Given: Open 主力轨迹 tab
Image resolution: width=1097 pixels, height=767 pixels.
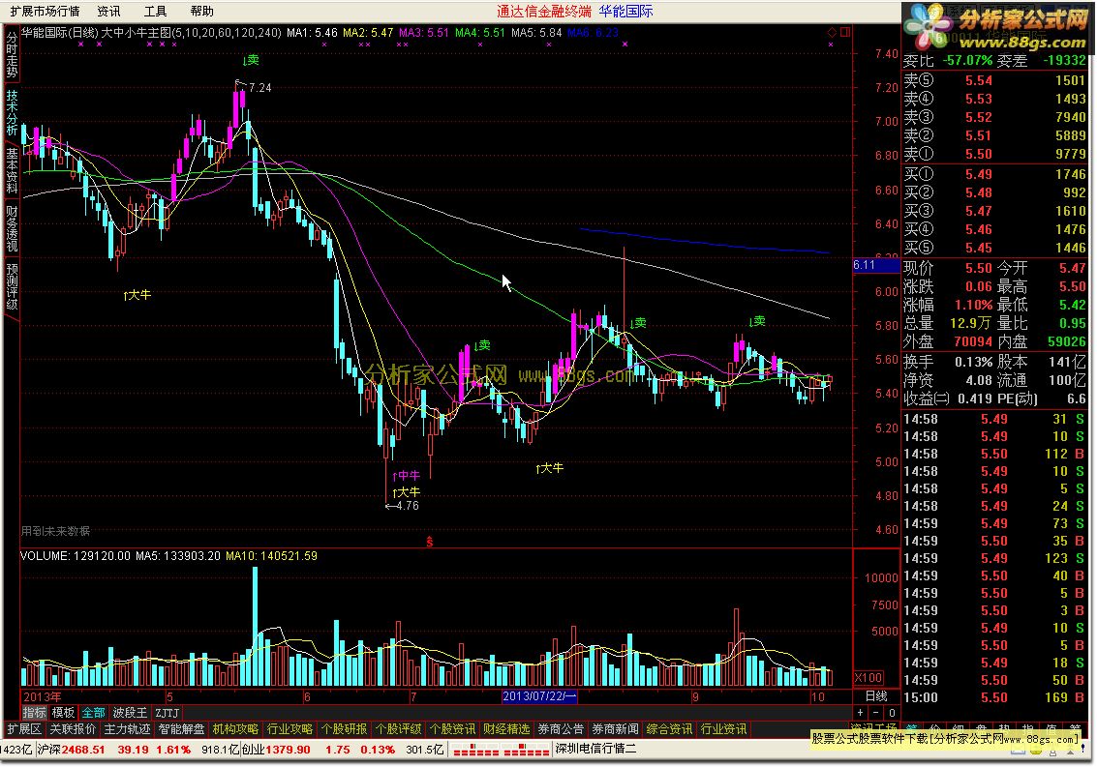Looking at the screenshot, I should click(128, 729).
